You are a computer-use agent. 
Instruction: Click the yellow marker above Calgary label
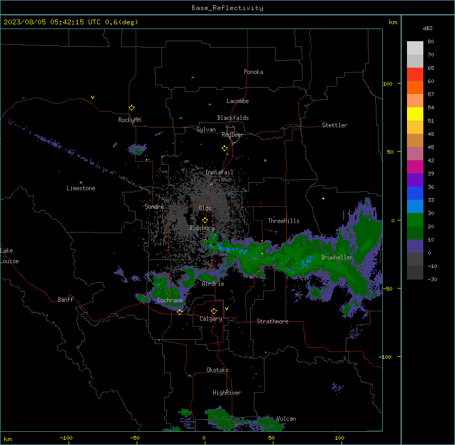click(214, 311)
